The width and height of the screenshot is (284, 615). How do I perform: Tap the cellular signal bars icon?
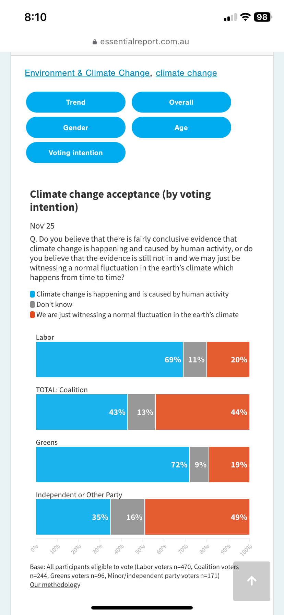pos(230,18)
